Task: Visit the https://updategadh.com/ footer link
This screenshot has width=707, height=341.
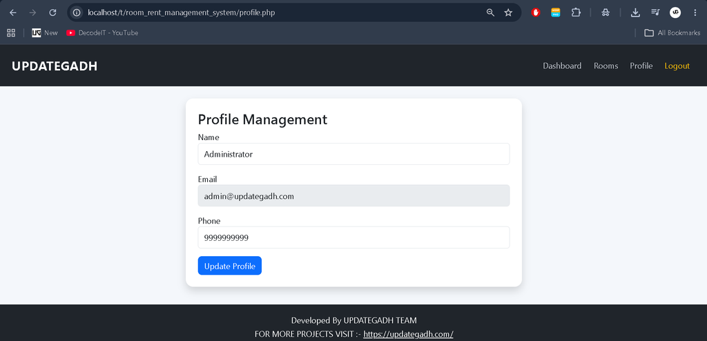Action: click(x=408, y=334)
